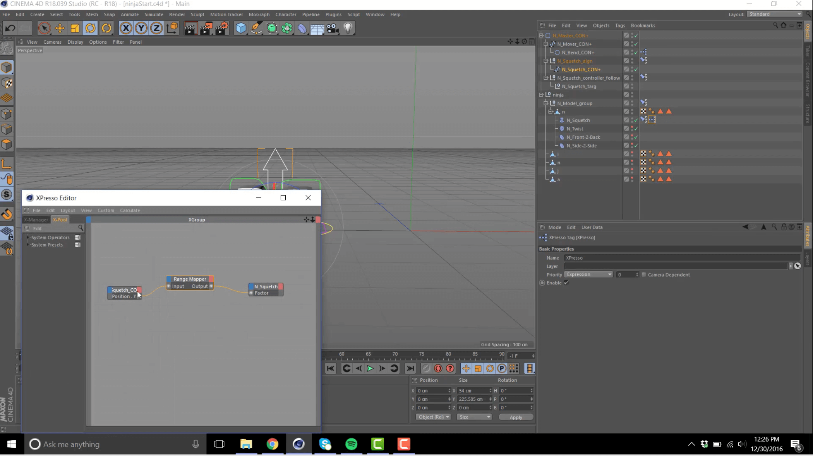Image resolution: width=813 pixels, height=456 pixels.
Task: Open the MoGraph menu
Action: pos(259,14)
